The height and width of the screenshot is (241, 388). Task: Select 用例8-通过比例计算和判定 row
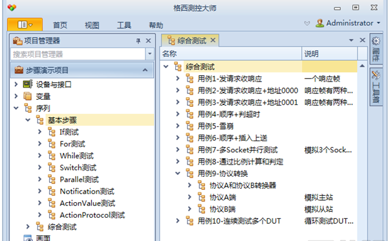241,162
